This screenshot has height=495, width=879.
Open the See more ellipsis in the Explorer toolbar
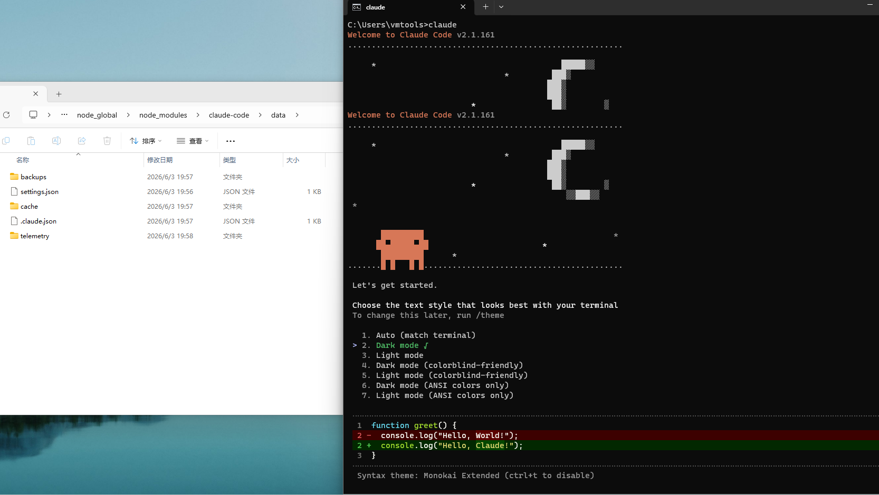[231, 141]
